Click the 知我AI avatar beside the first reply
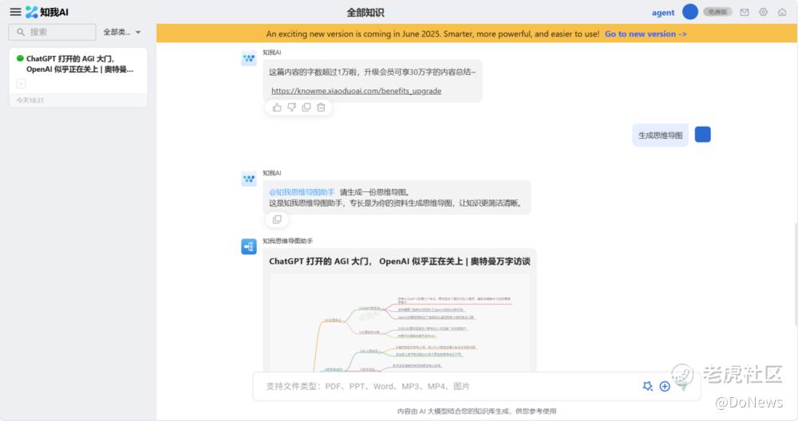Viewport: 798px width, 421px height. pyautogui.click(x=249, y=58)
